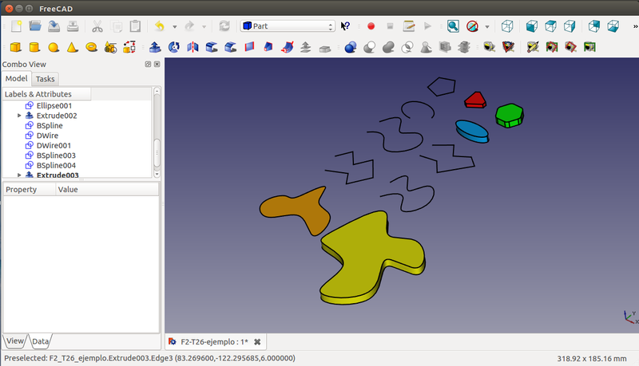Expand the Extrude003 tree node
639x366 pixels.
coord(19,175)
